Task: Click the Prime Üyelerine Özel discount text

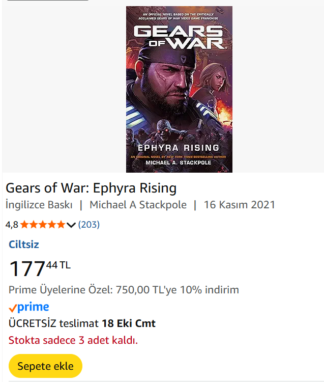Action: pyautogui.click(x=124, y=290)
